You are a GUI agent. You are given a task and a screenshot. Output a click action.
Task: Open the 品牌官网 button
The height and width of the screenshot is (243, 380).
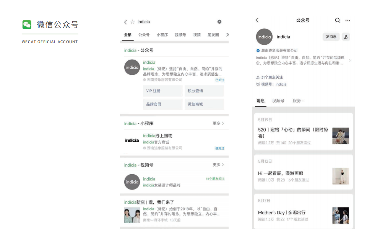(162, 104)
